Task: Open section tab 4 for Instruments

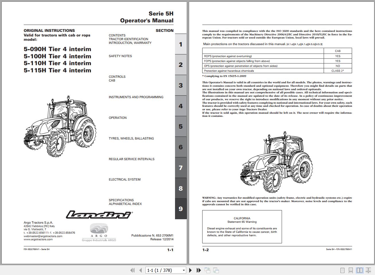Action: click(x=181, y=106)
